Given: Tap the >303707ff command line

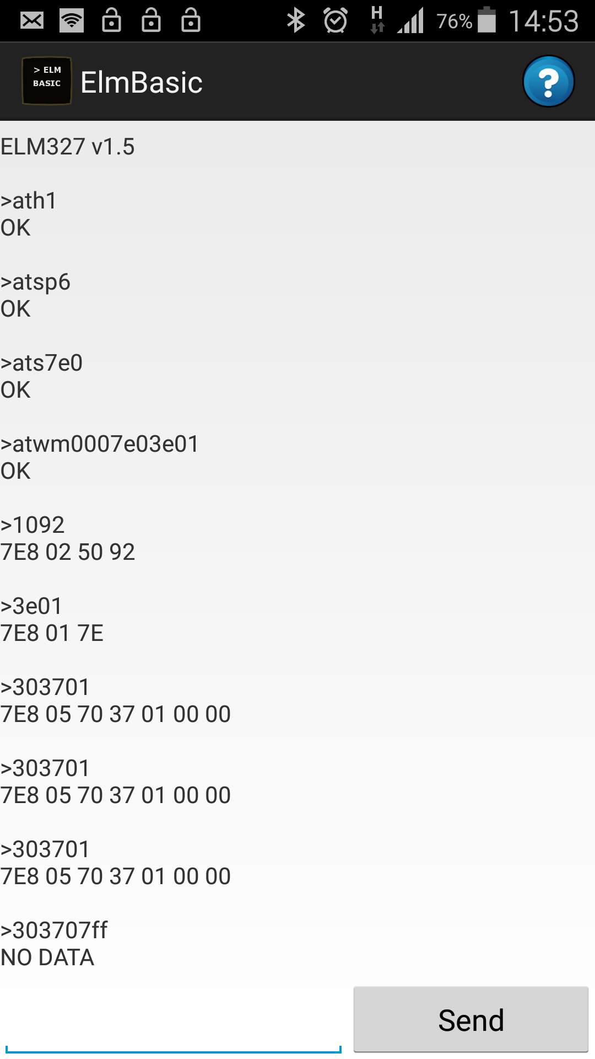Looking at the screenshot, I should pyautogui.click(x=54, y=930).
